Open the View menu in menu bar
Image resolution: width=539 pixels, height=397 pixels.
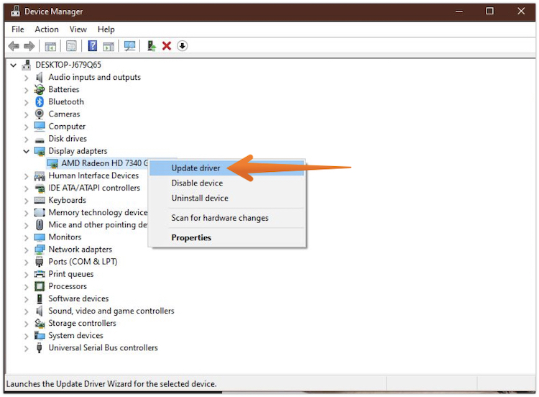click(78, 29)
